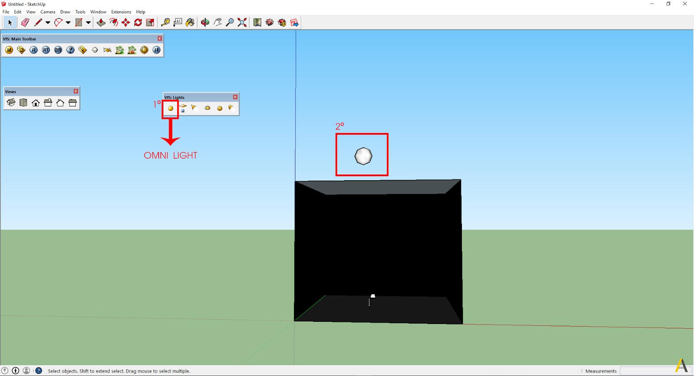Activate the Move tool
Screen dimensions: 694x376
[x=126, y=23]
